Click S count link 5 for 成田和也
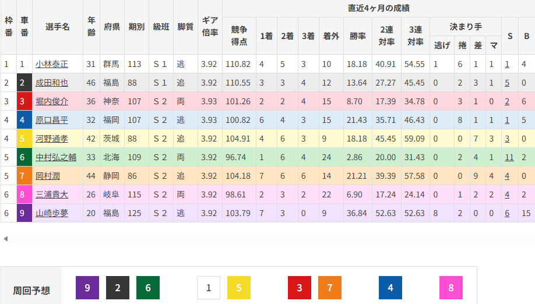Screen dimensions: 535x304 click(508, 83)
